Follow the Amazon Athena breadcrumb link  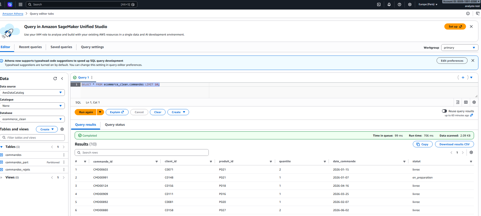coord(13,14)
